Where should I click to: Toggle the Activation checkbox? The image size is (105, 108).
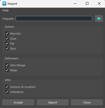click(7, 92)
